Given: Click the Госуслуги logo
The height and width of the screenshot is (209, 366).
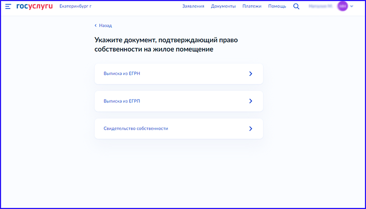Looking at the screenshot, I should [x=34, y=7].
